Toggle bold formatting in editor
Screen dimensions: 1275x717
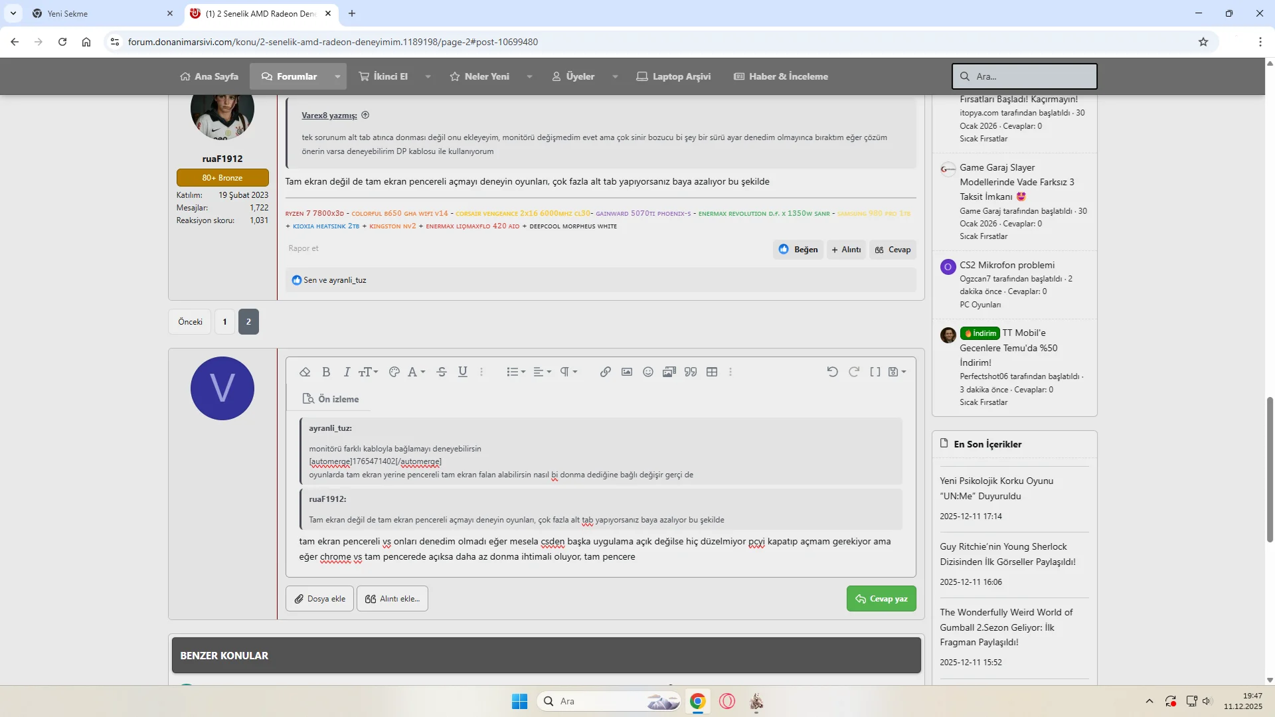click(x=326, y=372)
